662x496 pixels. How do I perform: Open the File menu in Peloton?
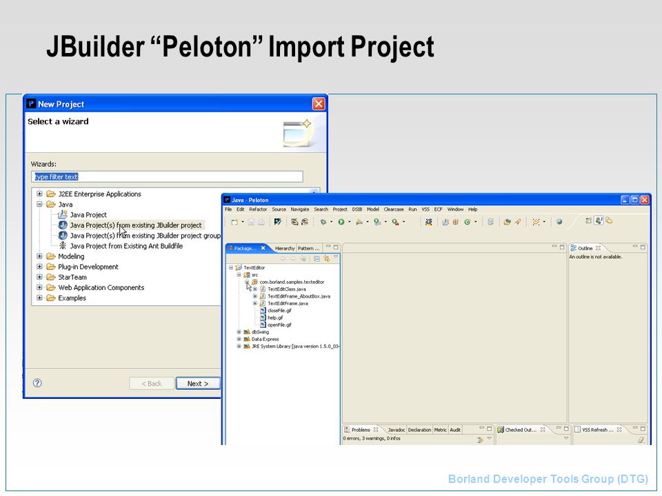[228, 209]
